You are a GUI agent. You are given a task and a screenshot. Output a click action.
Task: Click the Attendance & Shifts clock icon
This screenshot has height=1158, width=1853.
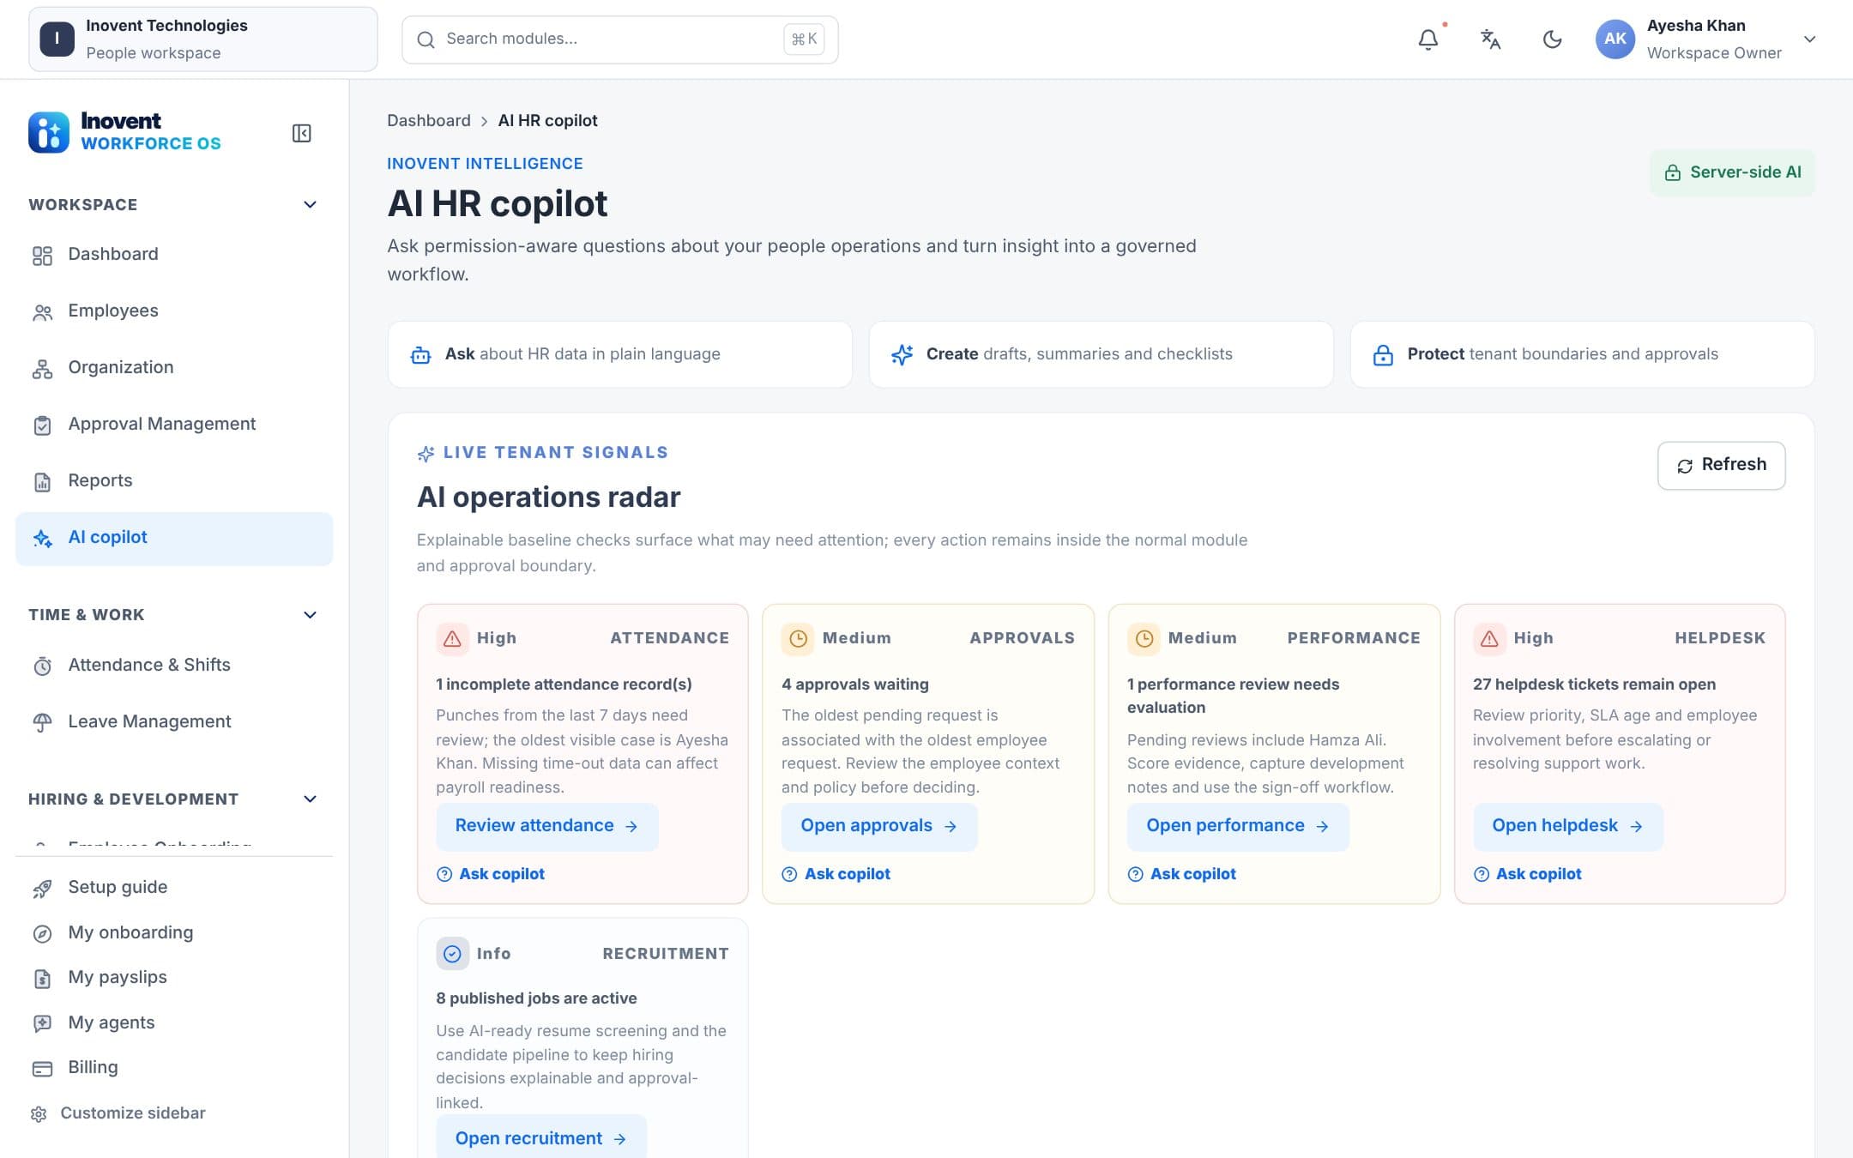coord(42,666)
